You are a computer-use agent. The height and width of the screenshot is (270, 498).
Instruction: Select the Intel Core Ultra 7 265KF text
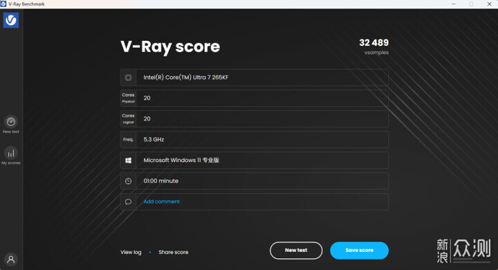click(186, 78)
